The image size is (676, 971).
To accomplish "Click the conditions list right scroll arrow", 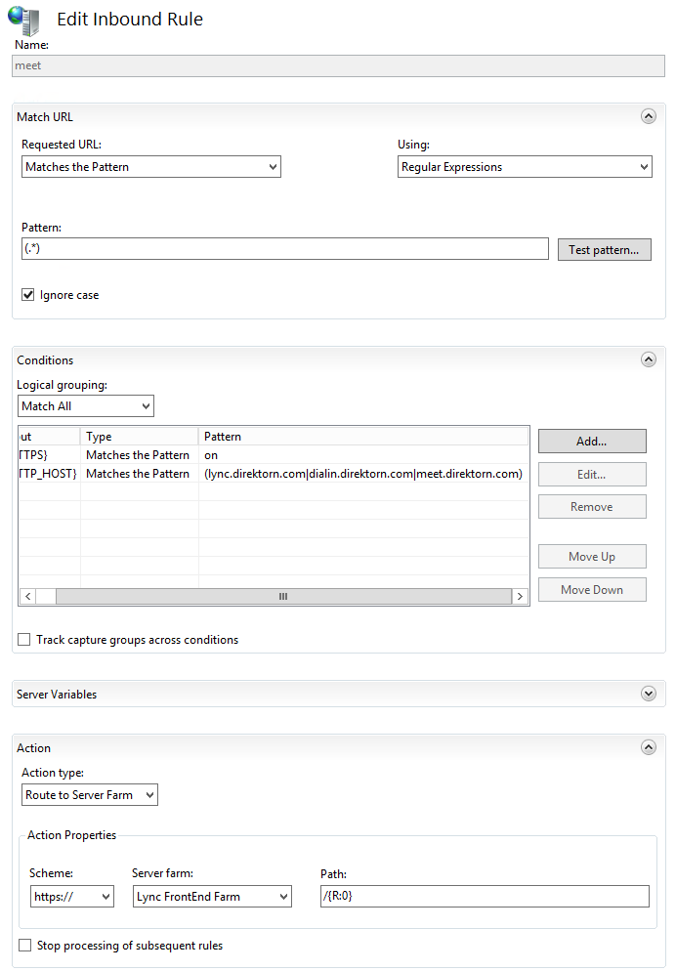I will pyautogui.click(x=520, y=596).
